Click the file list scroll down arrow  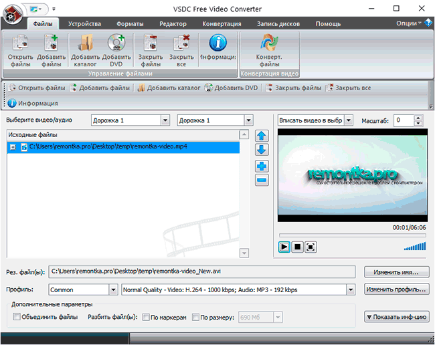tap(244, 253)
